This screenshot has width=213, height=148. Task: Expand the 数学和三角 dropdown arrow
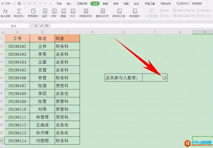126,16
